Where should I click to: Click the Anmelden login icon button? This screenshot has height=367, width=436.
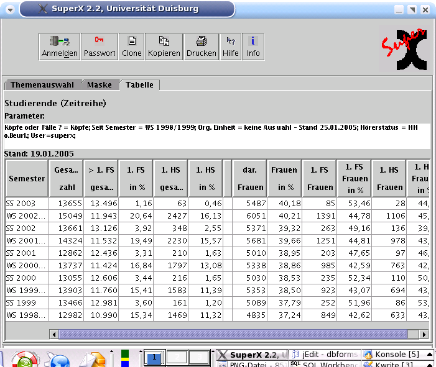(x=60, y=47)
